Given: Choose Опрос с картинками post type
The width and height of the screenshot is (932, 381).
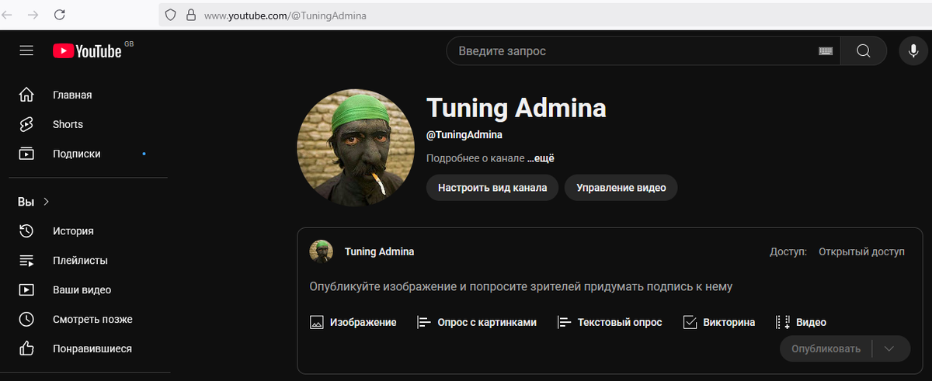Looking at the screenshot, I should coord(477,322).
